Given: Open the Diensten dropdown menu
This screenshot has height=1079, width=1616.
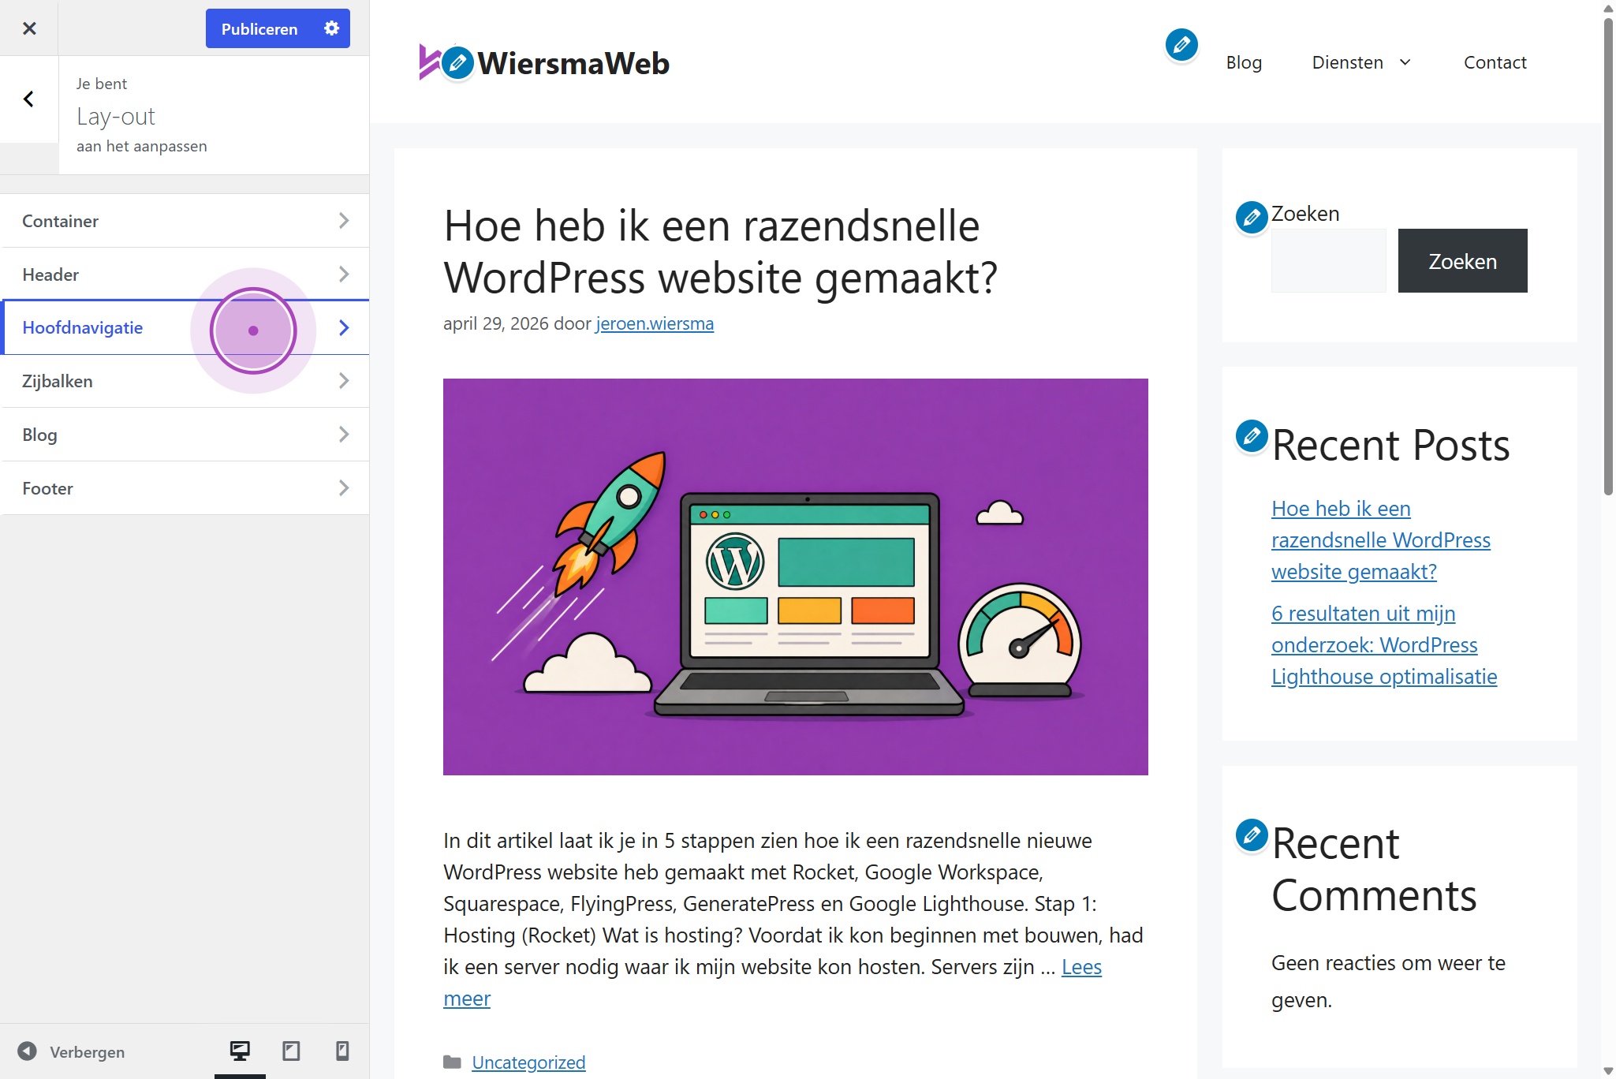Looking at the screenshot, I should pos(1360,62).
